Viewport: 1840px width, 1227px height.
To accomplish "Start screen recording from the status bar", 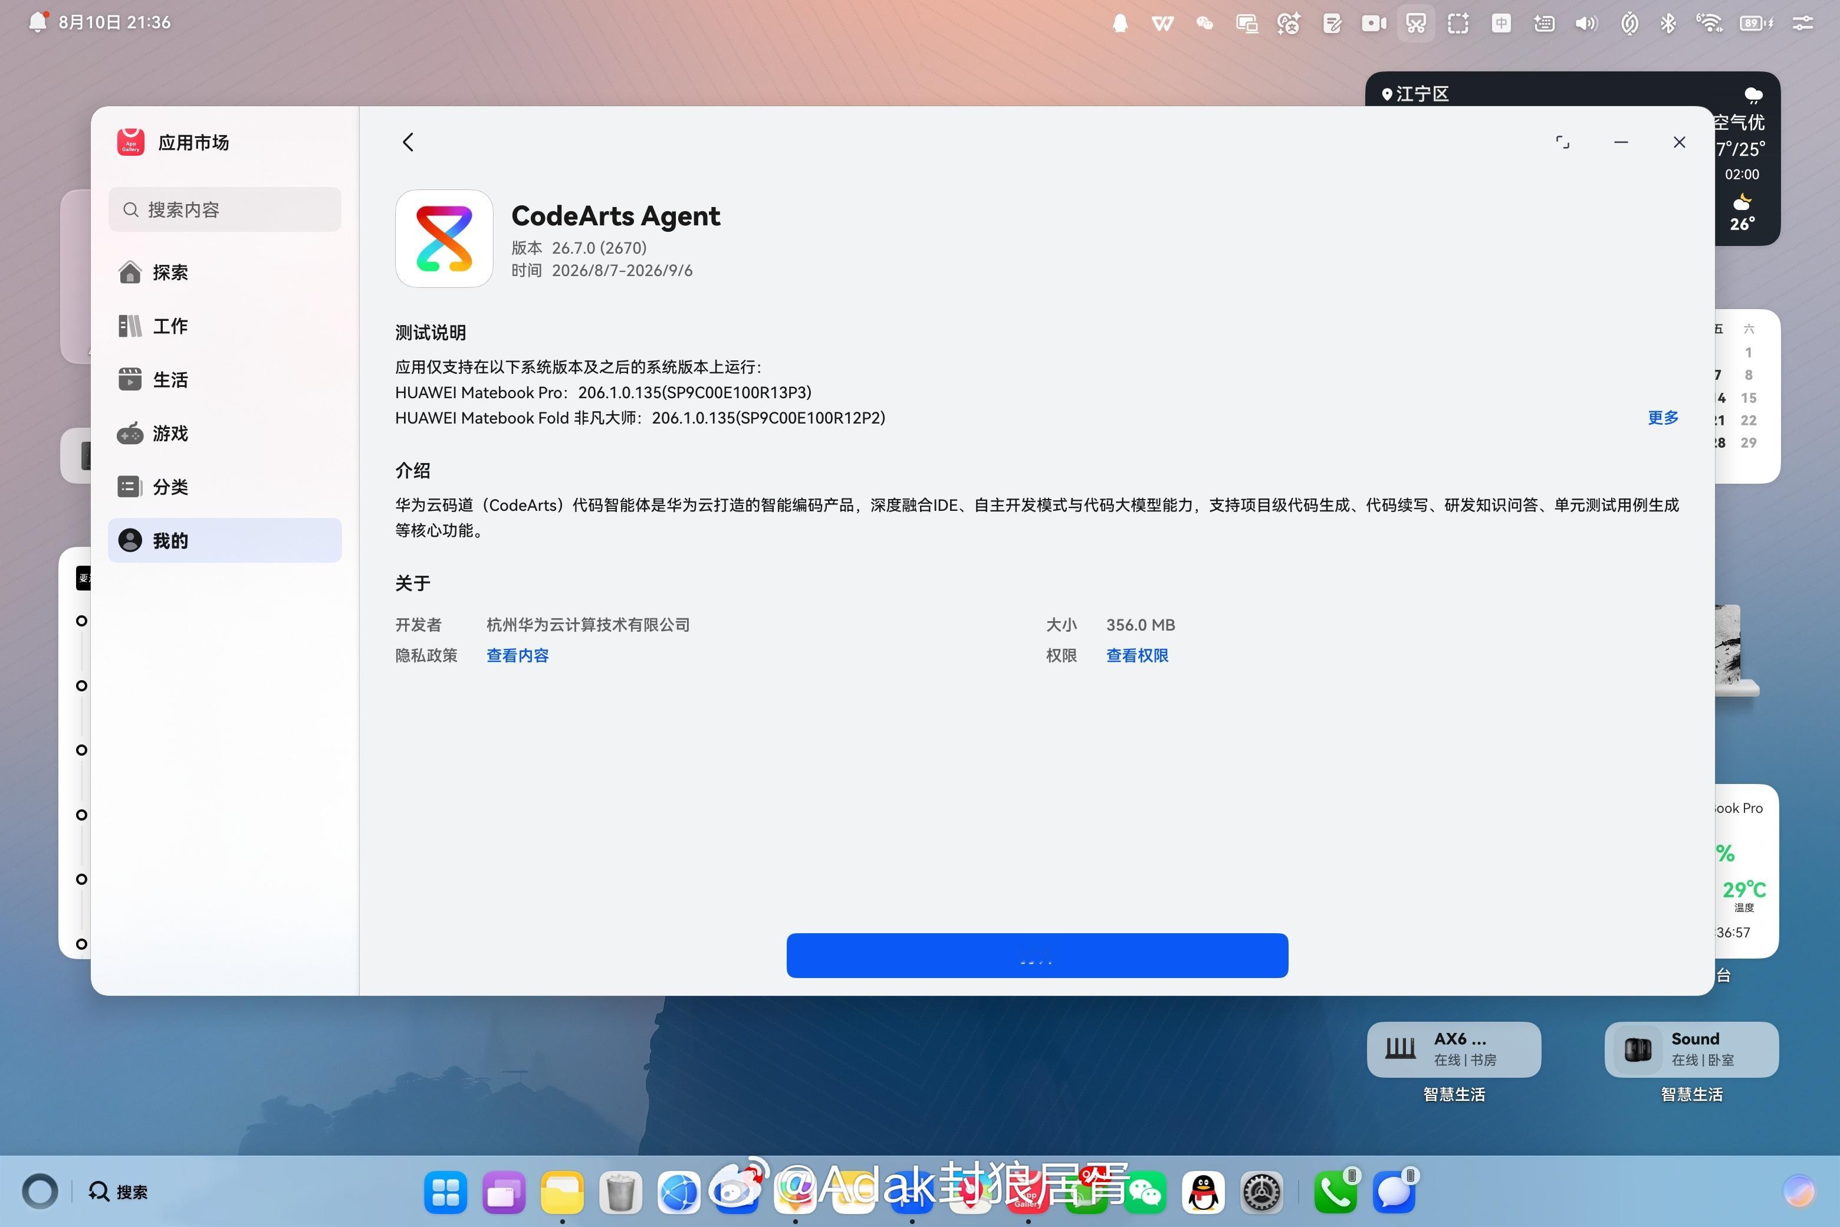I will coord(1374,24).
